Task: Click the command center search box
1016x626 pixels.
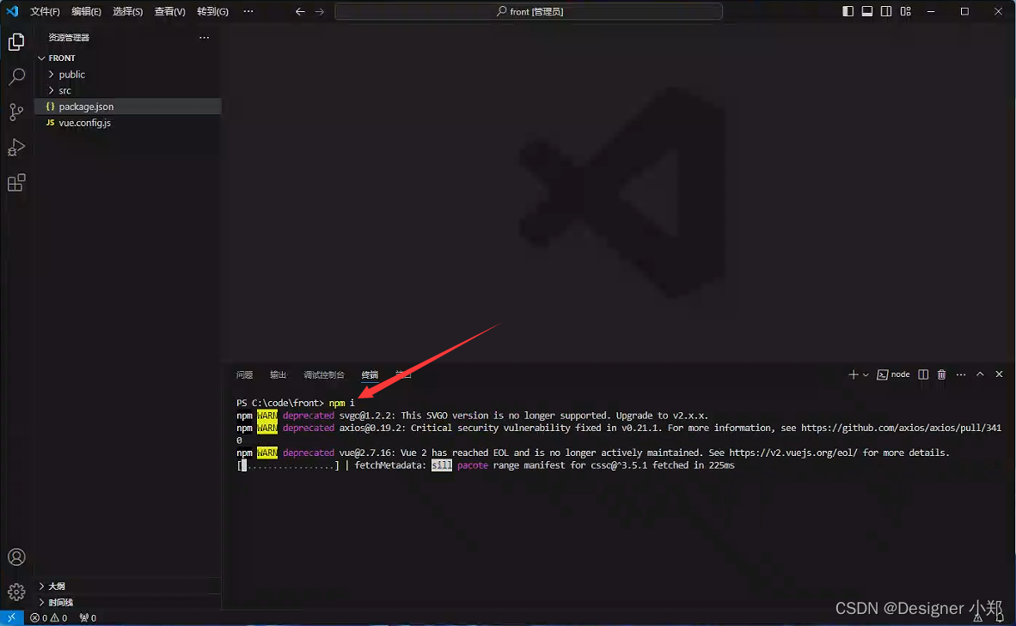Action: tap(529, 12)
